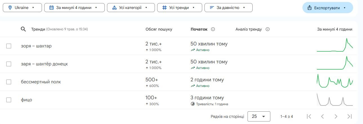Image resolution: width=363 pixels, height=124 pixels.
Task: Click info icon next to Початок header
Action: click(x=213, y=29)
